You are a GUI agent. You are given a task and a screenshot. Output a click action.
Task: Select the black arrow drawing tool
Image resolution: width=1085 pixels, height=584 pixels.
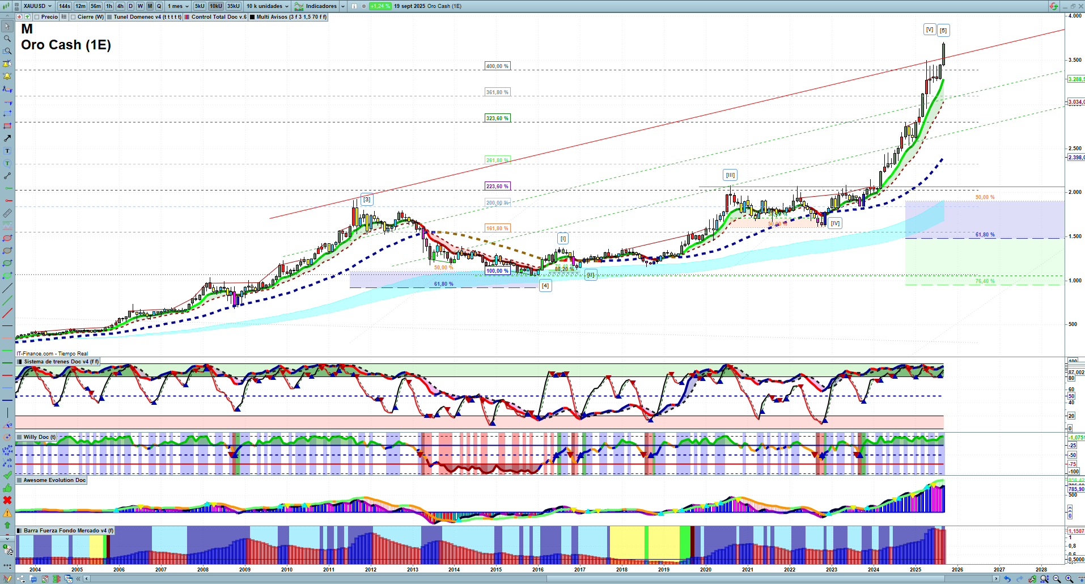click(x=7, y=138)
